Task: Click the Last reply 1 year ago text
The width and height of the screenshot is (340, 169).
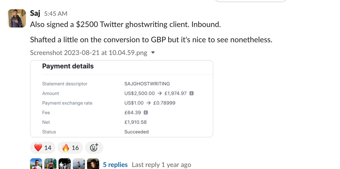Action: click(161, 165)
